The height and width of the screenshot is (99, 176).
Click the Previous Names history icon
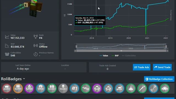click(x=35, y=54)
